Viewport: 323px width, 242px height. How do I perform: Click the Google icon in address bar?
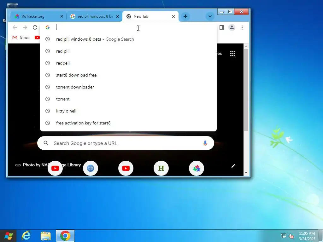pos(48,27)
